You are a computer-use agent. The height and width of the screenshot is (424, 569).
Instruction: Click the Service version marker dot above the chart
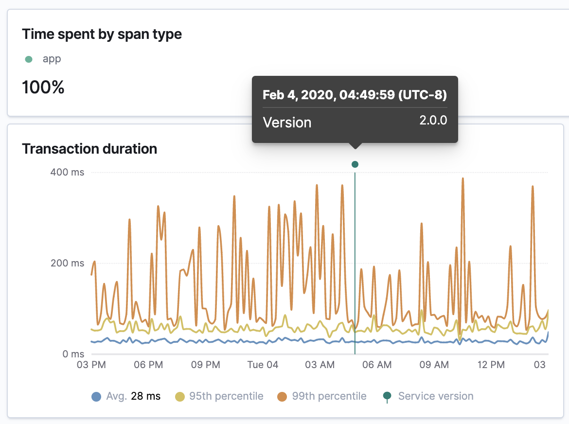point(355,164)
